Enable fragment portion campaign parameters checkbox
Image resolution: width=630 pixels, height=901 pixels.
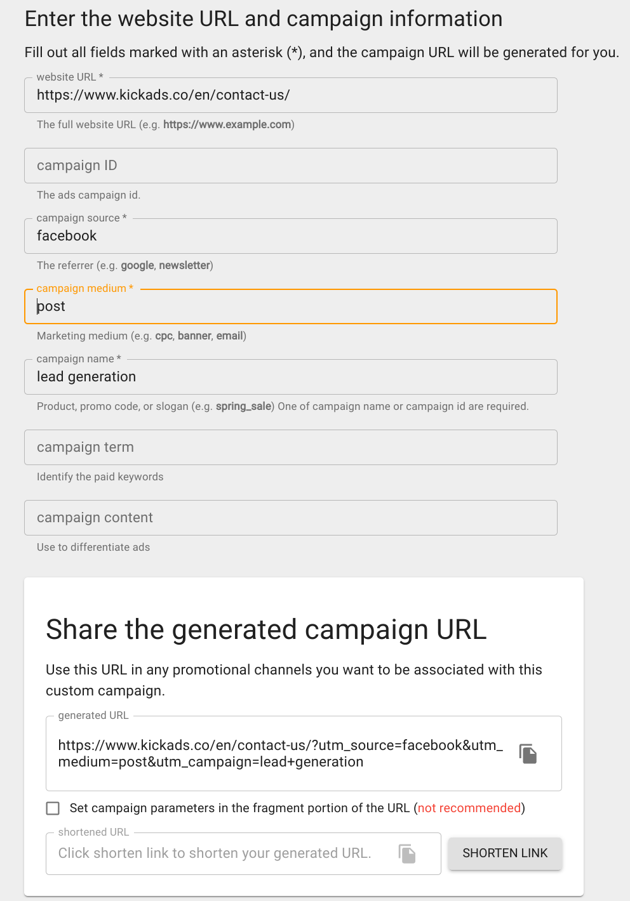(x=53, y=808)
